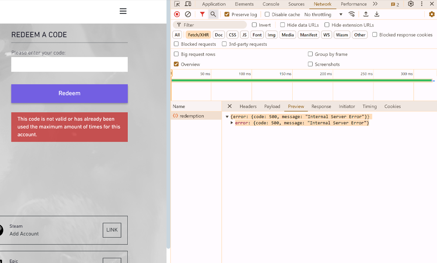This screenshot has height=263, width=437.
Task: Filter requests by Wasm
Action: (342, 35)
